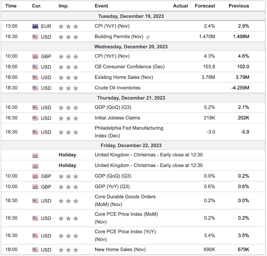Click importance stars in CB Consumer Confidence row

click(x=68, y=67)
